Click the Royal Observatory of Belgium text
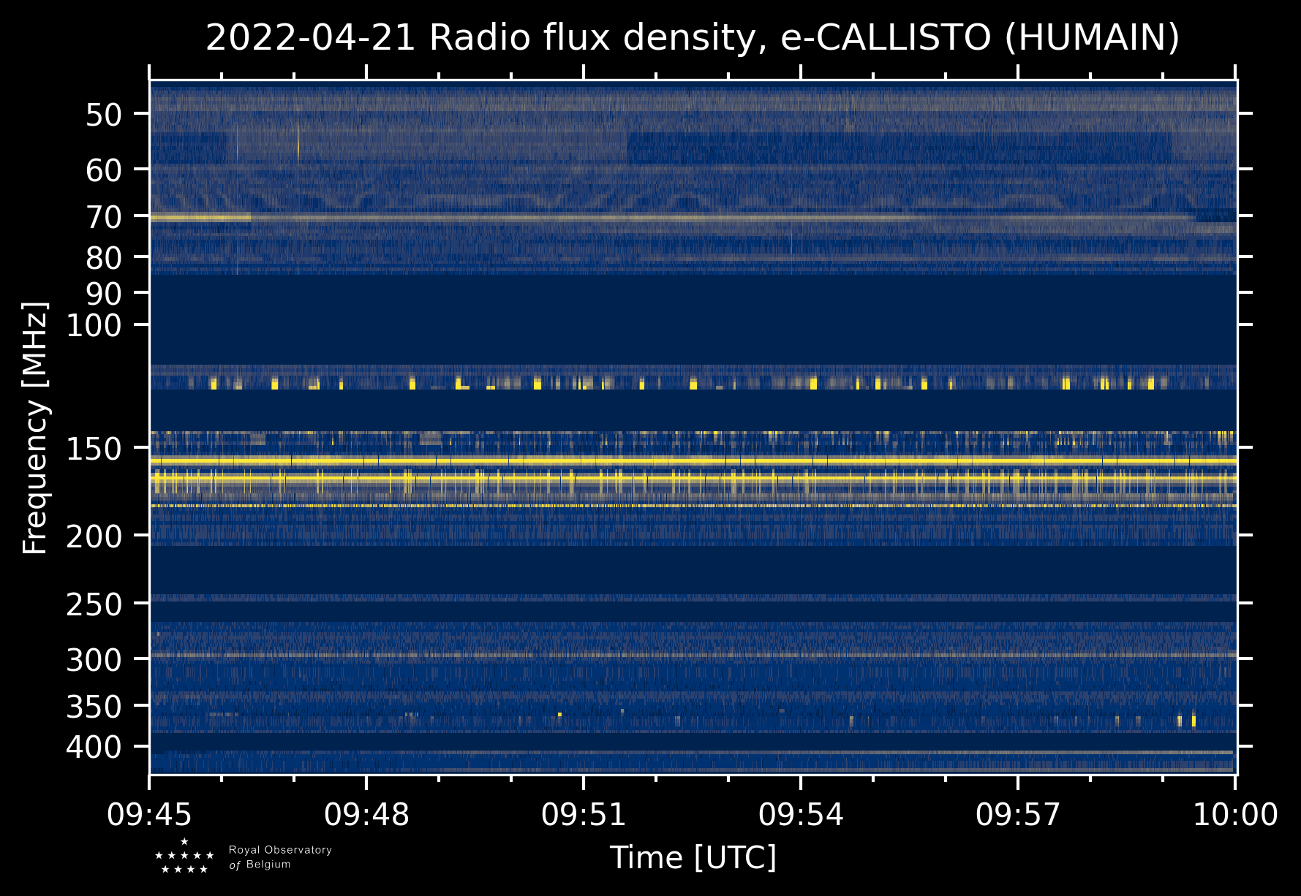Screen dimensions: 1301x896 pyautogui.click(x=280, y=857)
